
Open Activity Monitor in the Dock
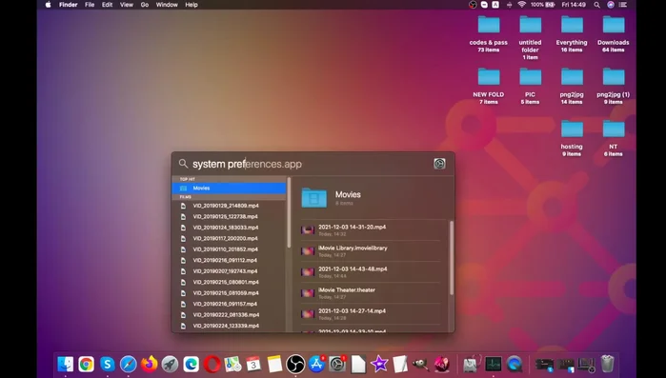(x=494, y=364)
